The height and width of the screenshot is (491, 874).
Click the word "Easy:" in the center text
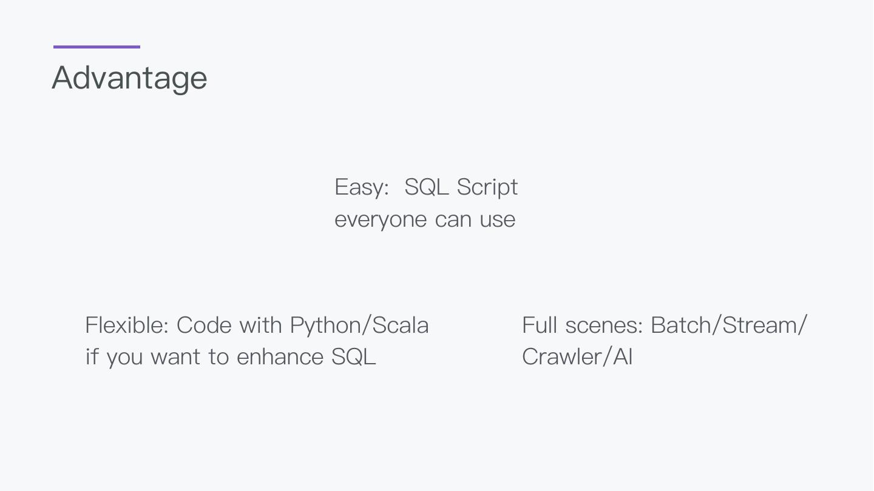pos(362,187)
